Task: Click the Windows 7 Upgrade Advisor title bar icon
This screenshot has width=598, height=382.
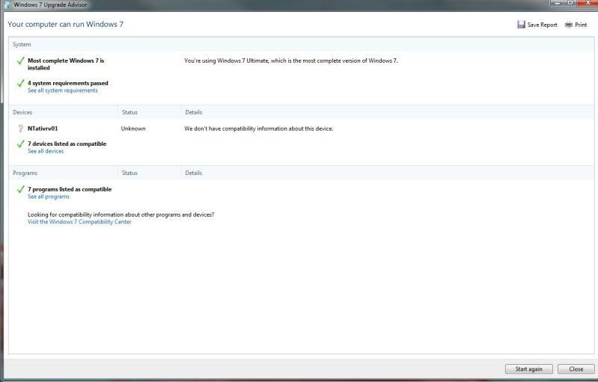Action: (x=7, y=4)
